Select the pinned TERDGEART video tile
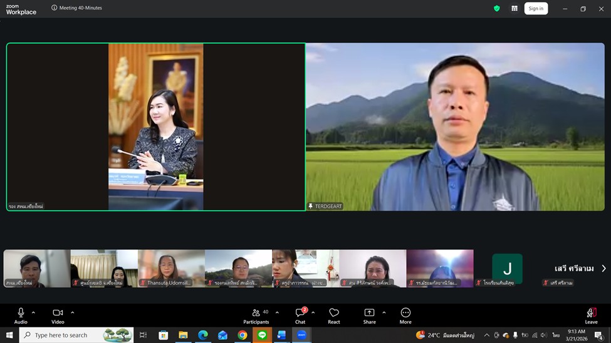This screenshot has height=343, width=611. [455, 127]
